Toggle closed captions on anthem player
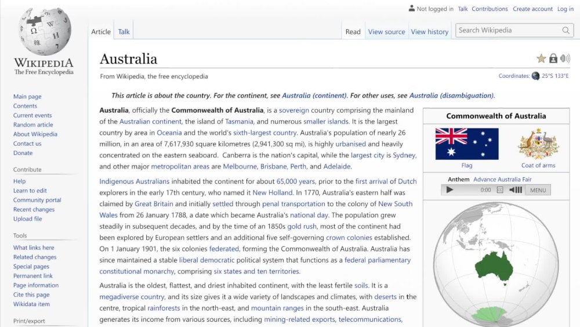Screen dimensions: 580x327 (500, 190)
